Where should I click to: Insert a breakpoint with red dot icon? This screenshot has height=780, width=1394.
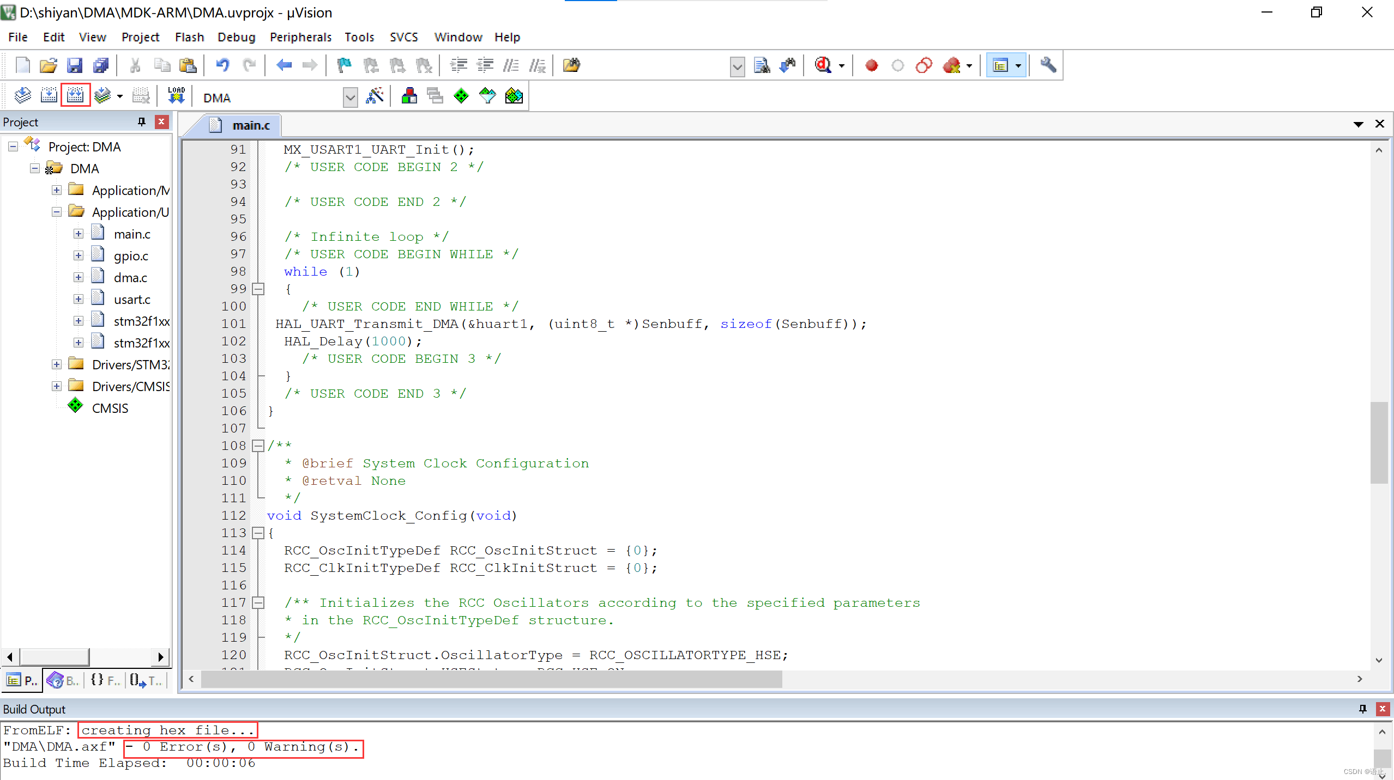[x=871, y=65]
